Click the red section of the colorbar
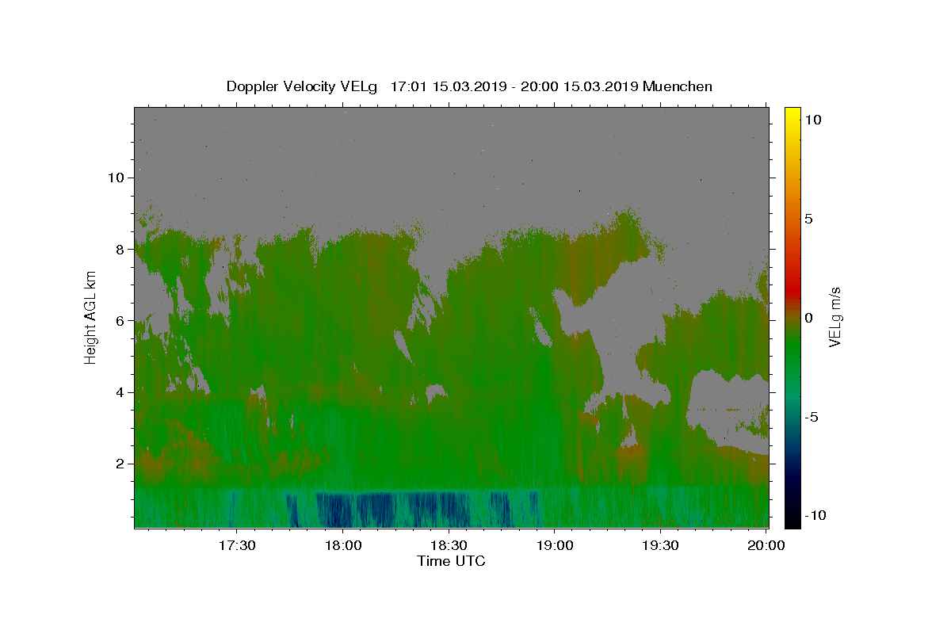The width and height of the screenshot is (951, 634). pyautogui.click(x=792, y=285)
